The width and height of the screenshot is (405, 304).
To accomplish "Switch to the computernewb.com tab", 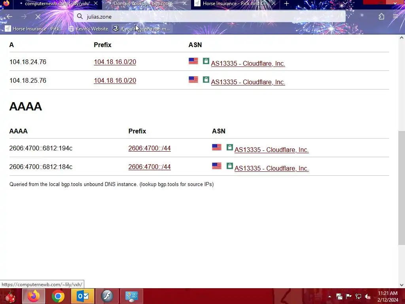I will [57, 4].
